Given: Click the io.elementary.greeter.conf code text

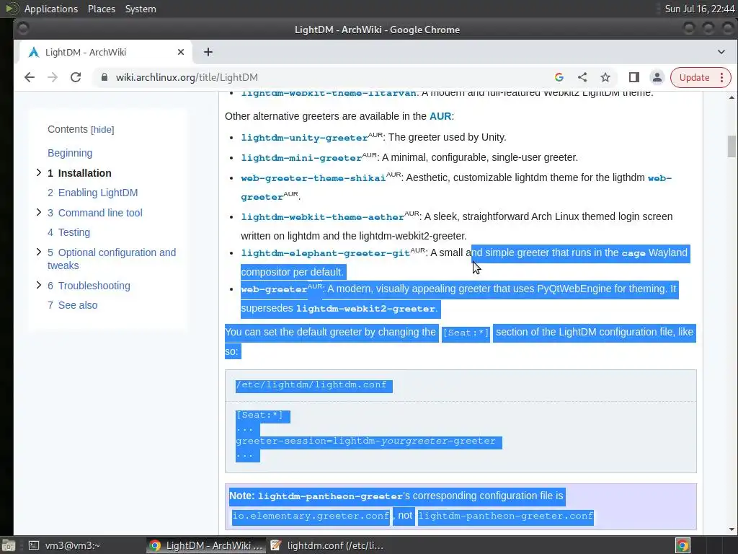Looking at the screenshot, I should tap(311, 516).
